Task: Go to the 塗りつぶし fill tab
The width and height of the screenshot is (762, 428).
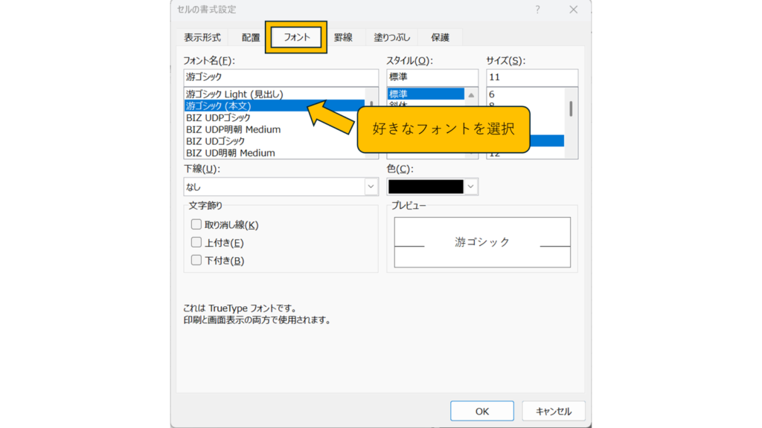Action: coord(391,37)
